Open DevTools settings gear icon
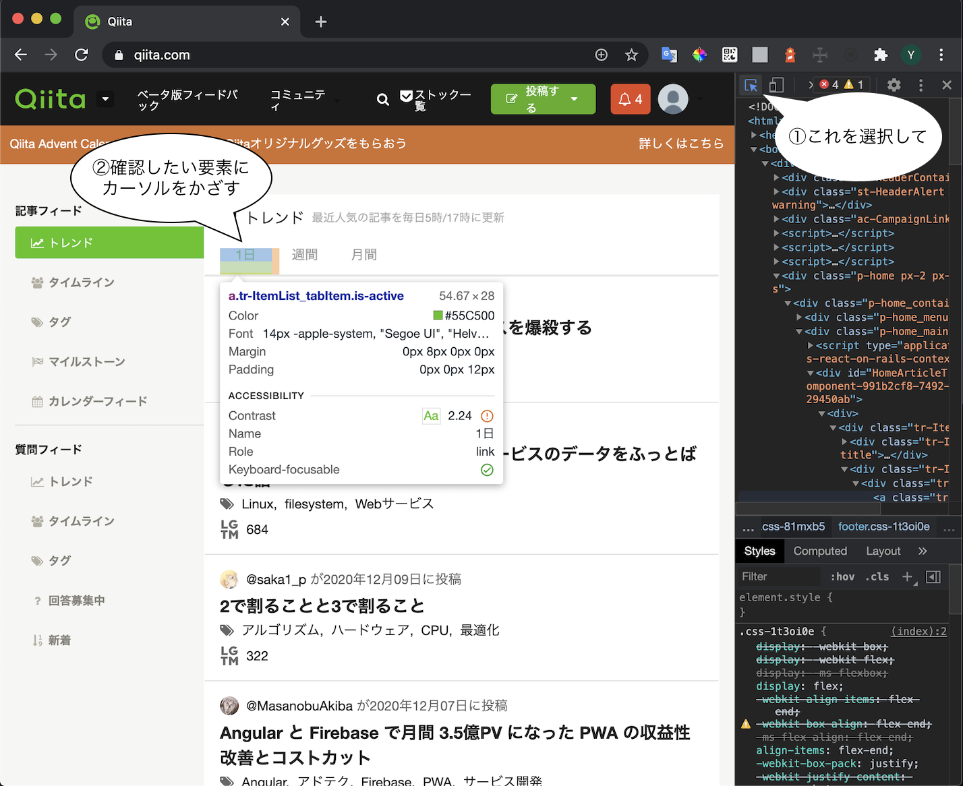This screenshot has width=963, height=786. pyautogui.click(x=894, y=85)
